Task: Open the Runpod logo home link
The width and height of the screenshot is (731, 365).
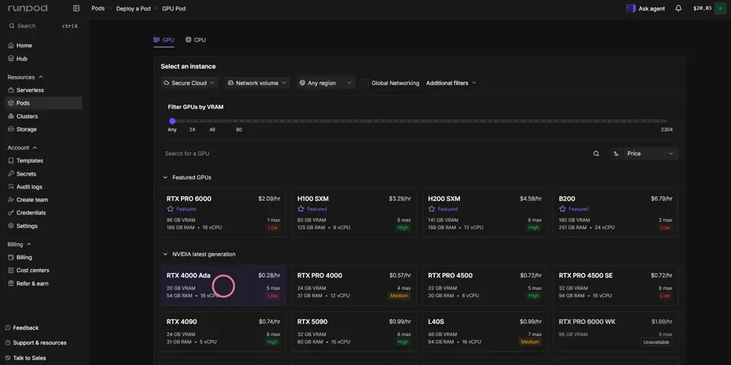Action: pyautogui.click(x=27, y=8)
